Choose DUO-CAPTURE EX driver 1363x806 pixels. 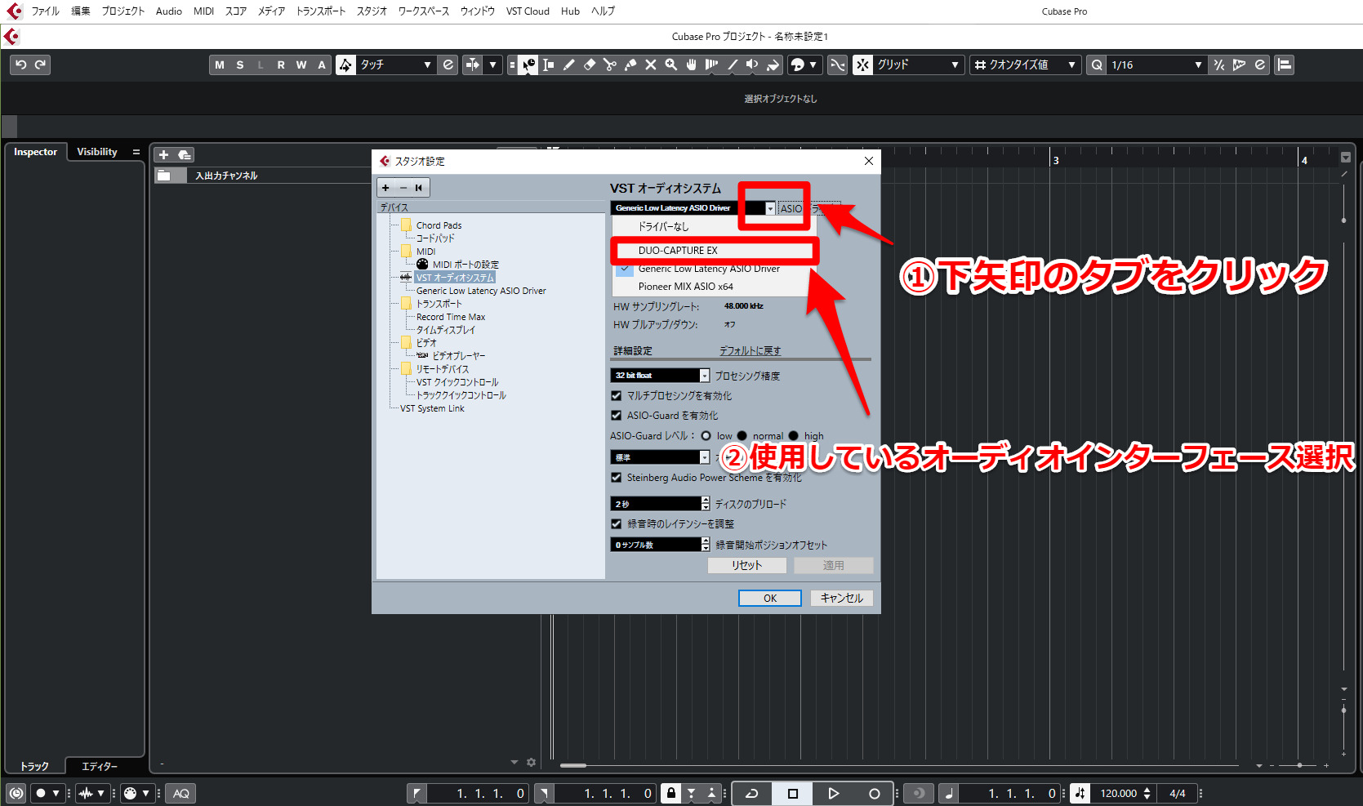(714, 251)
